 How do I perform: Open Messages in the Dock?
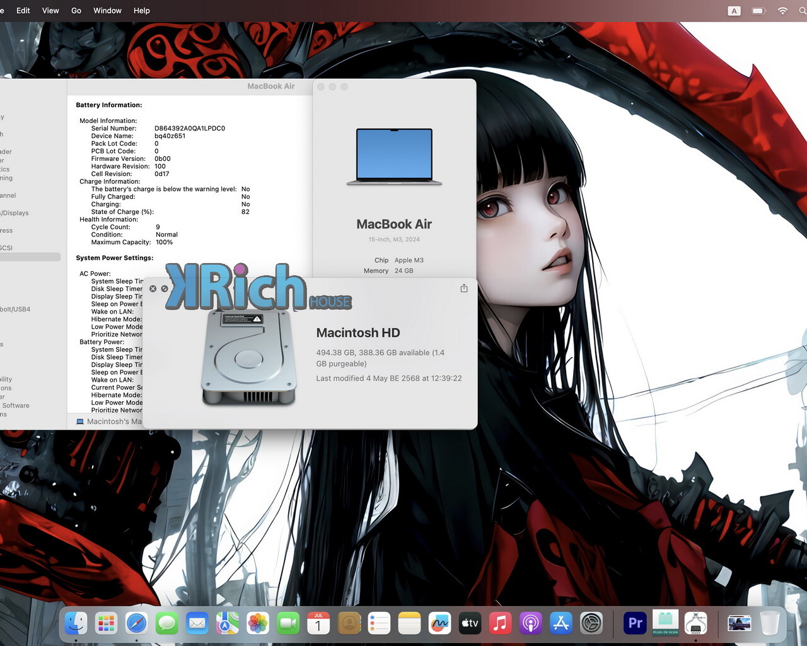pyautogui.click(x=167, y=624)
